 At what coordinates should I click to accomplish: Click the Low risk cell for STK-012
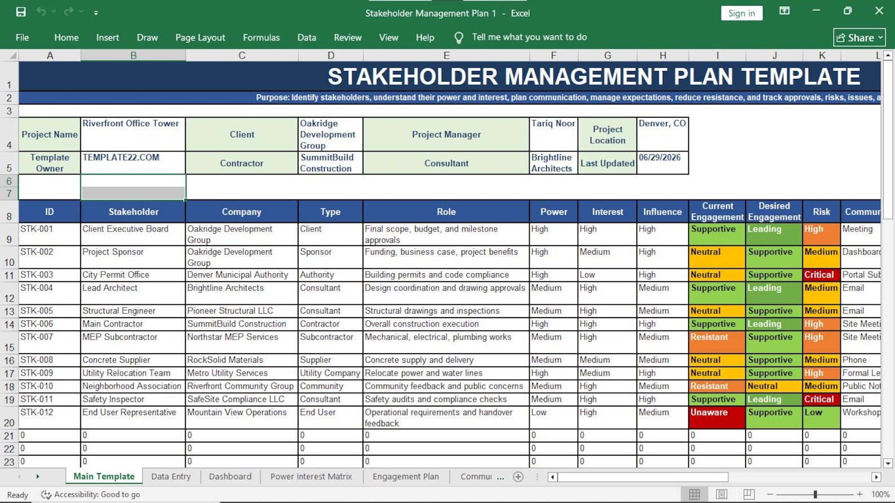(821, 418)
